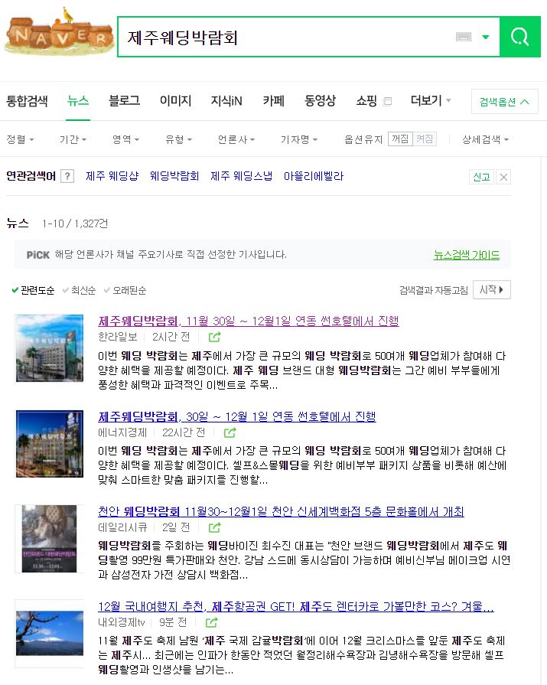The width and height of the screenshot is (547, 685).
Task: Expand the search history dropdown arrow
Action: click(x=486, y=38)
